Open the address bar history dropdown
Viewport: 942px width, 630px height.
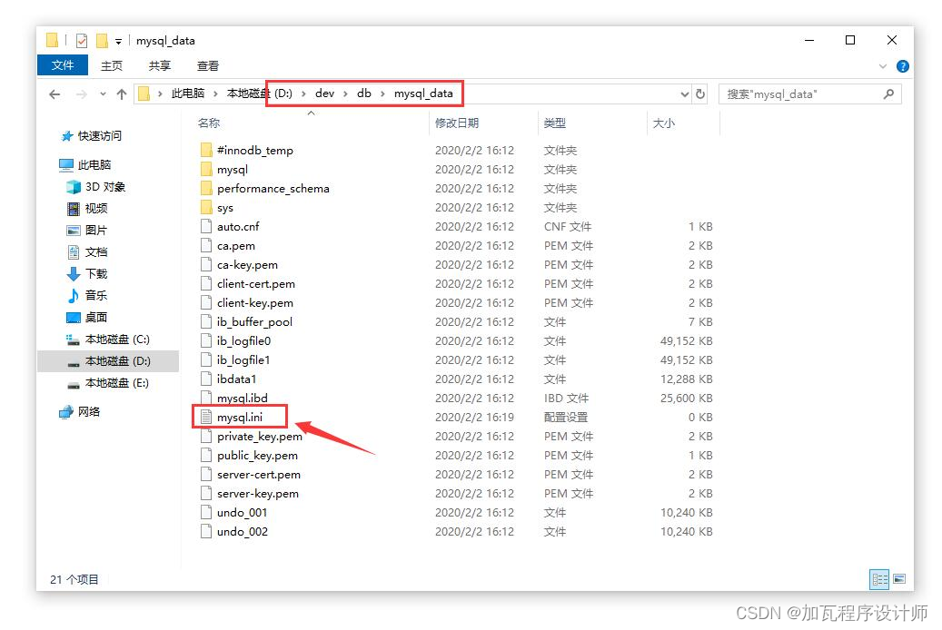coord(684,94)
